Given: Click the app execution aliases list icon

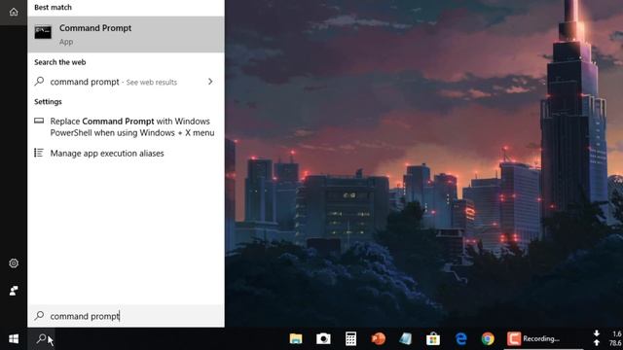Looking at the screenshot, I should (x=39, y=153).
